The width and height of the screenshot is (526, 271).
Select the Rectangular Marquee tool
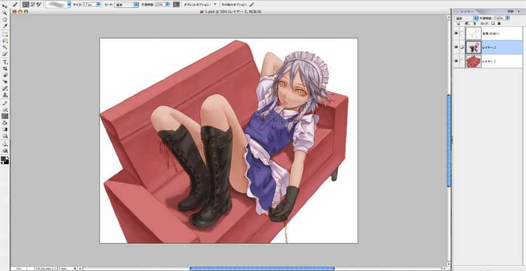point(5,34)
